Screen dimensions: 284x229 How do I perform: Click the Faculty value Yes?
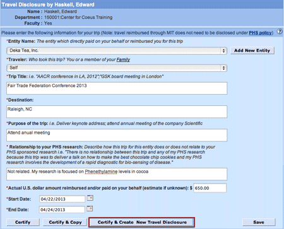(x=48, y=23)
